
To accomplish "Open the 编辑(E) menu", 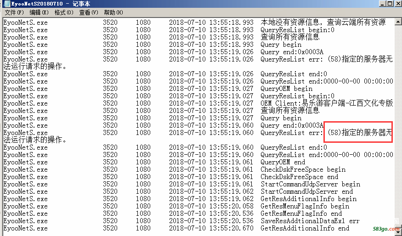I will pos(39,12).
